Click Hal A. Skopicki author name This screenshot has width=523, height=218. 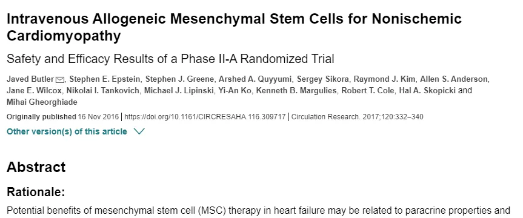[425, 91]
